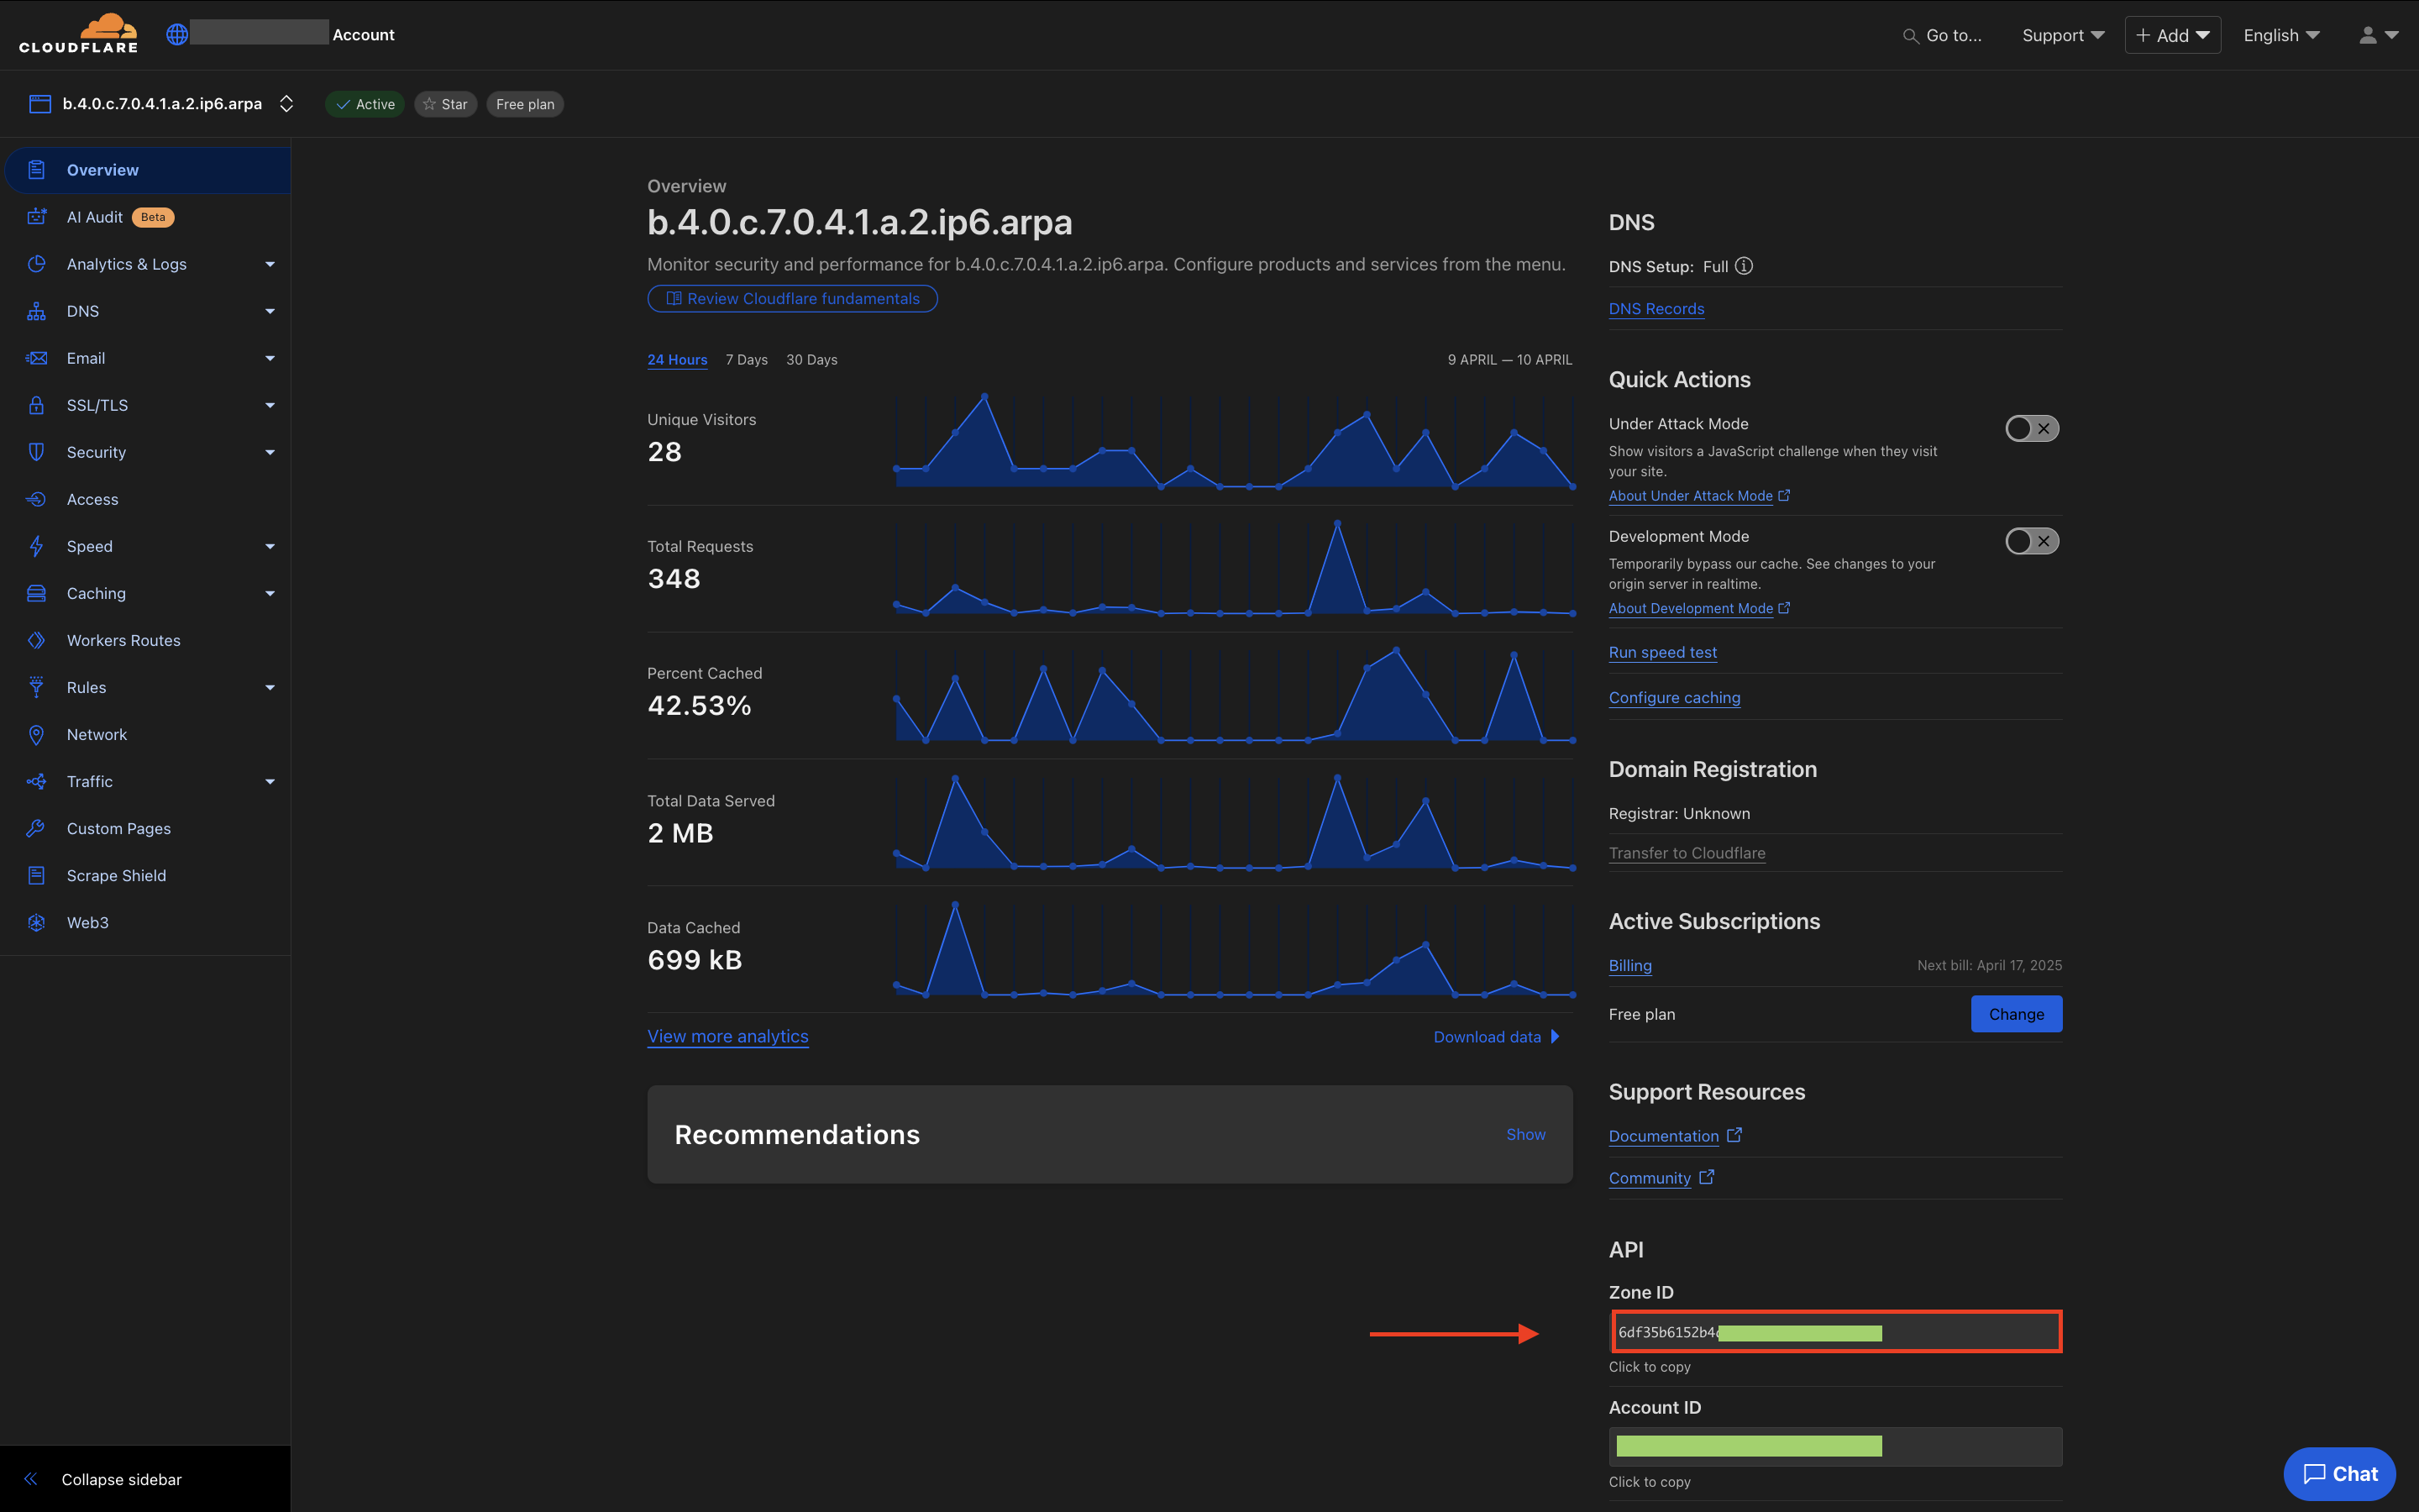Viewport: 2419px width, 1512px height.
Task: Click the Analytics & Logs pie chart icon
Action: (37, 264)
